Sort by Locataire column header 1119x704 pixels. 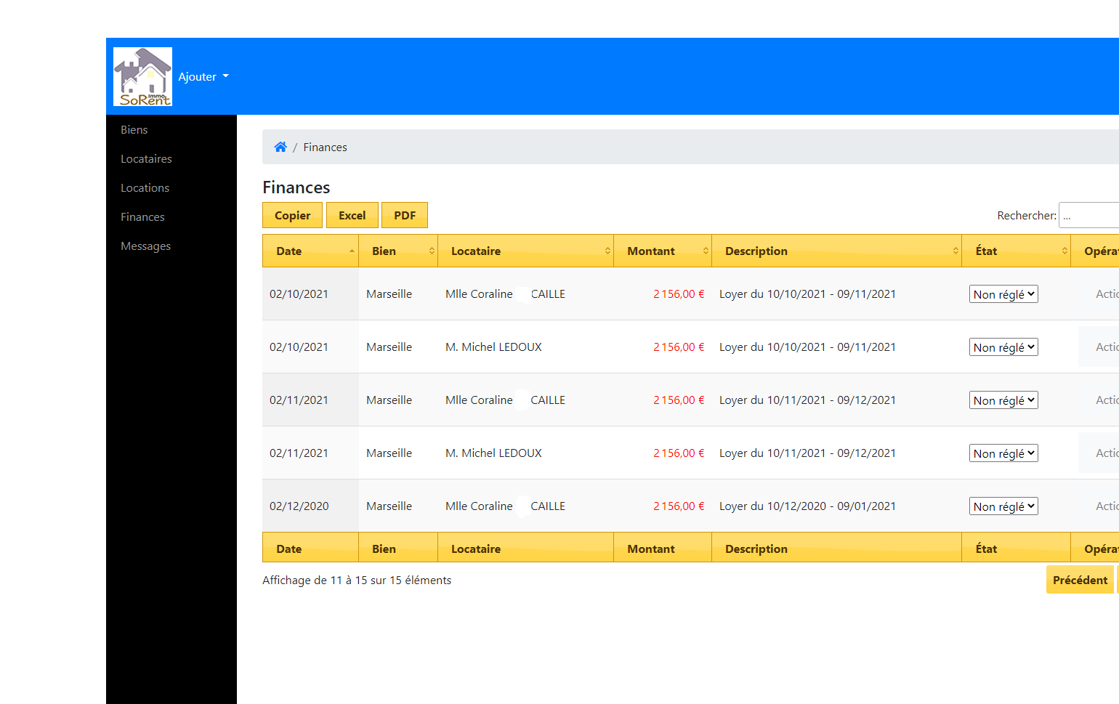coord(525,251)
